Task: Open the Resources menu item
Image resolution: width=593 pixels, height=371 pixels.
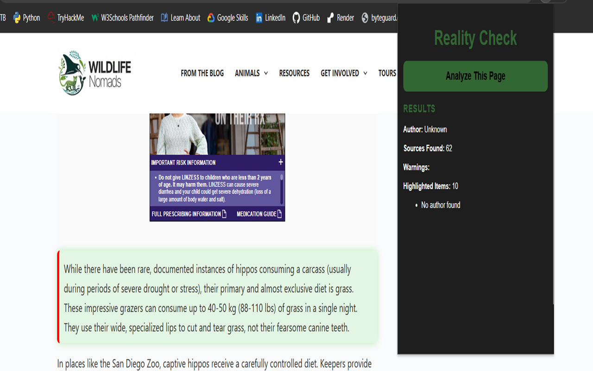Action: (294, 73)
